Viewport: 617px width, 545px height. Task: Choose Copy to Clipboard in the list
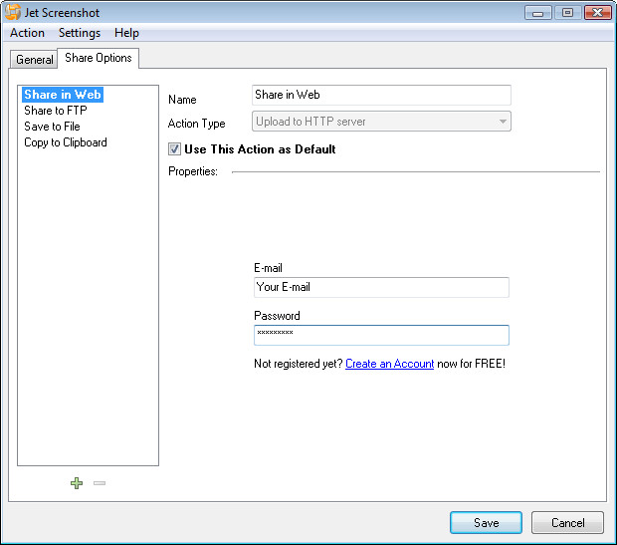coord(66,142)
